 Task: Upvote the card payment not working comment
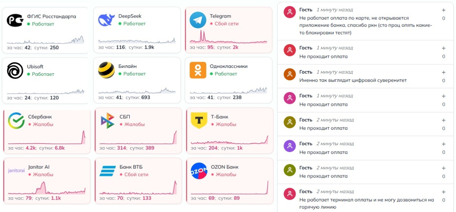pos(443,10)
